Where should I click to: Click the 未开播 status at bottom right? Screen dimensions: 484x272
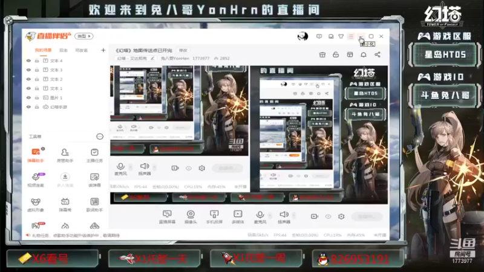[x=380, y=235]
